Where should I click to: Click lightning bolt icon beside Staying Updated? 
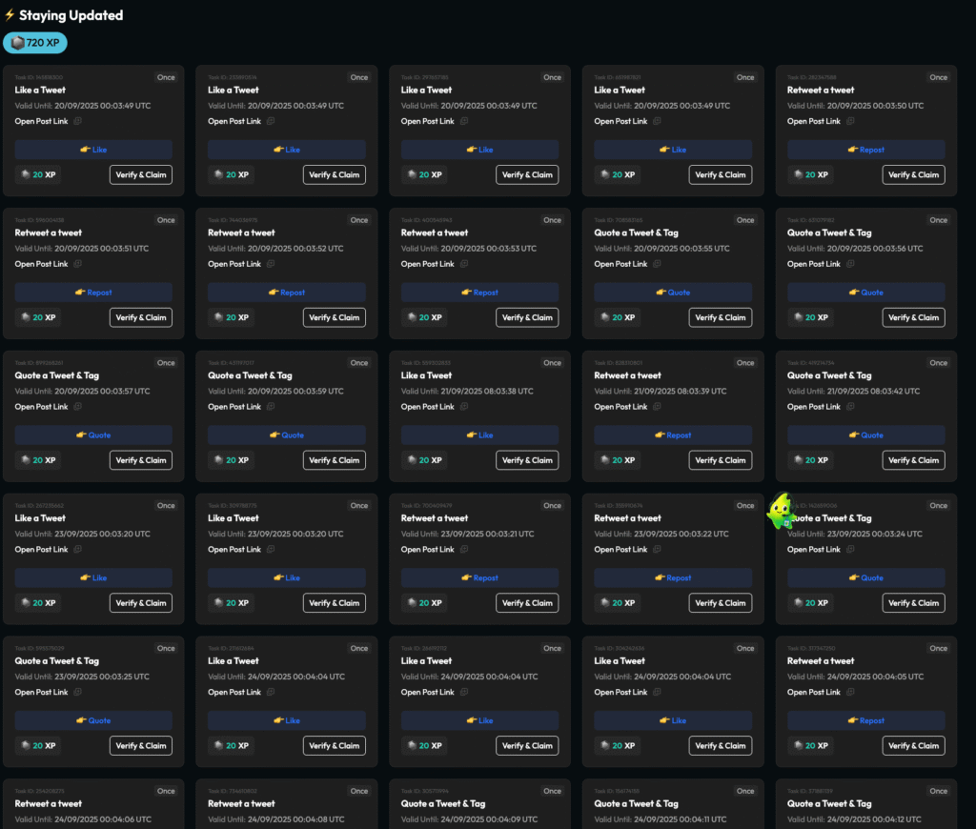tap(10, 15)
